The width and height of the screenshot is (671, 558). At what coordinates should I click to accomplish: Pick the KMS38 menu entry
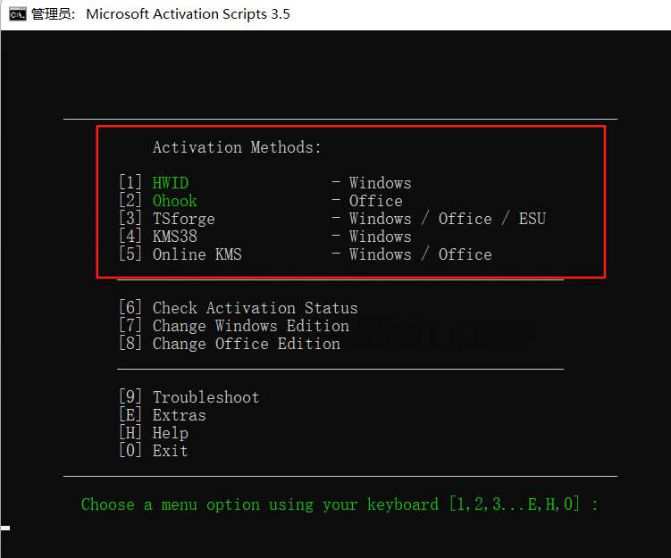pyautogui.click(x=174, y=237)
